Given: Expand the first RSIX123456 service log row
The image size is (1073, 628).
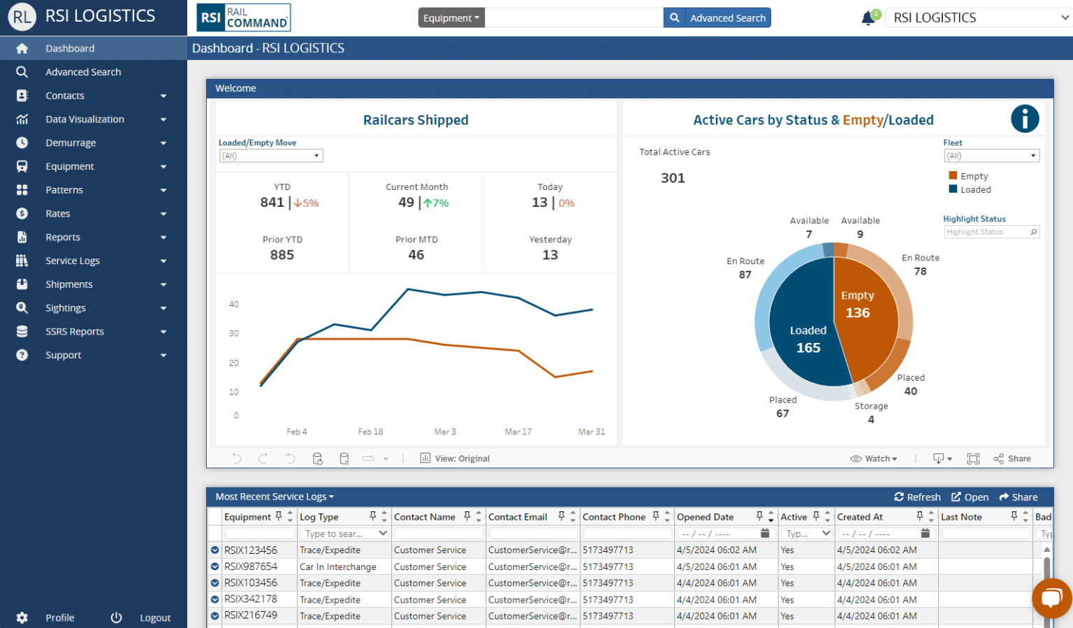Looking at the screenshot, I should point(214,550).
